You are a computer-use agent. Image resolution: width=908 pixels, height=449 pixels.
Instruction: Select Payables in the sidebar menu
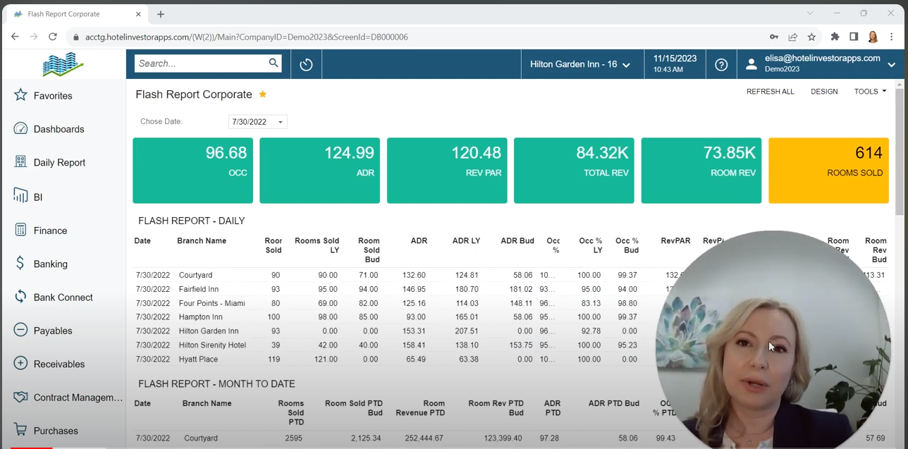tap(54, 331)
